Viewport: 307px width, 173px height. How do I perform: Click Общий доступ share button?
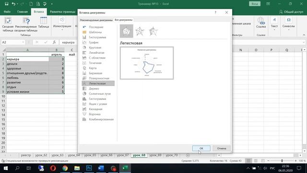(291, 12)
